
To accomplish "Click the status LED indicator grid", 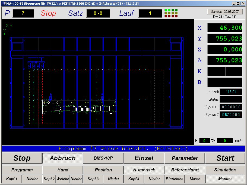I will [171, 13].
